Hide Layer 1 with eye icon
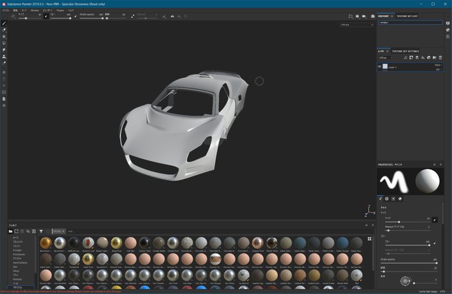This screenshot has height=294, width=452. 380,67
